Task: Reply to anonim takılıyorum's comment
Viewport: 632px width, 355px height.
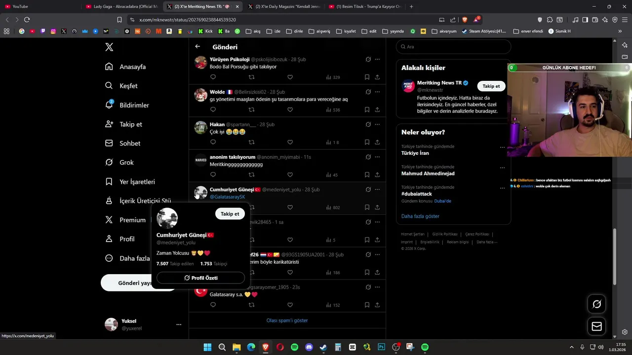Action: click(x=213, y=175)
